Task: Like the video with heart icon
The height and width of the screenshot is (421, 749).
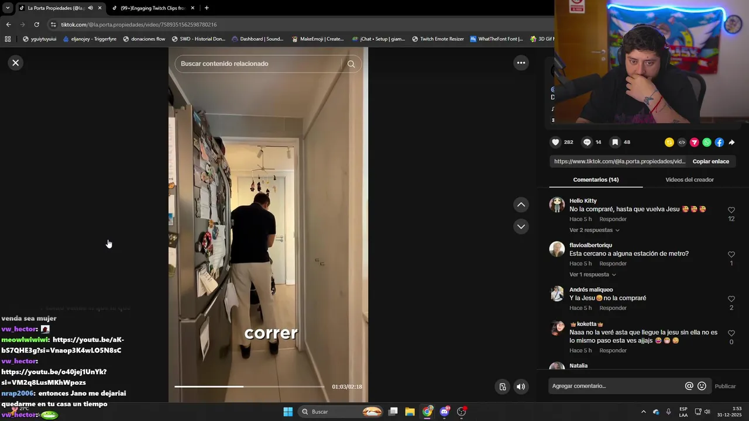Action: click(x=555, y=142)
